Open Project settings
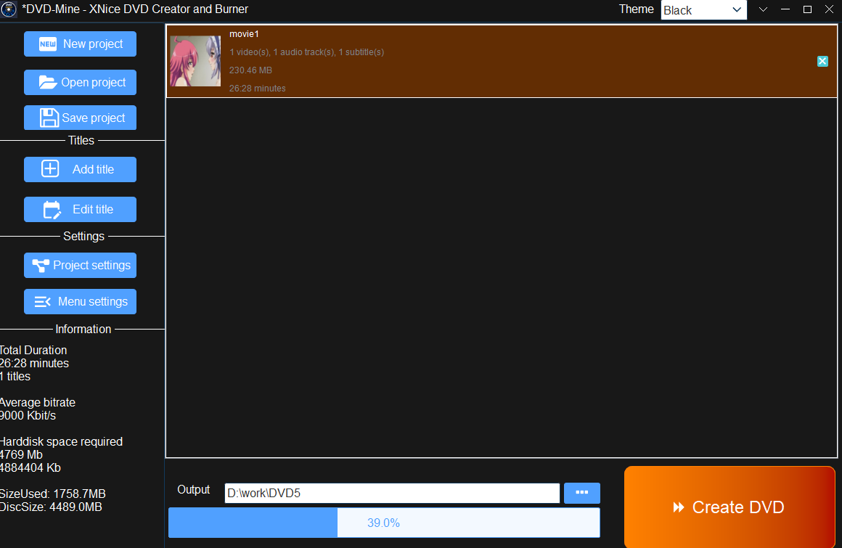The image size is (842, 548). click(80, 266)
